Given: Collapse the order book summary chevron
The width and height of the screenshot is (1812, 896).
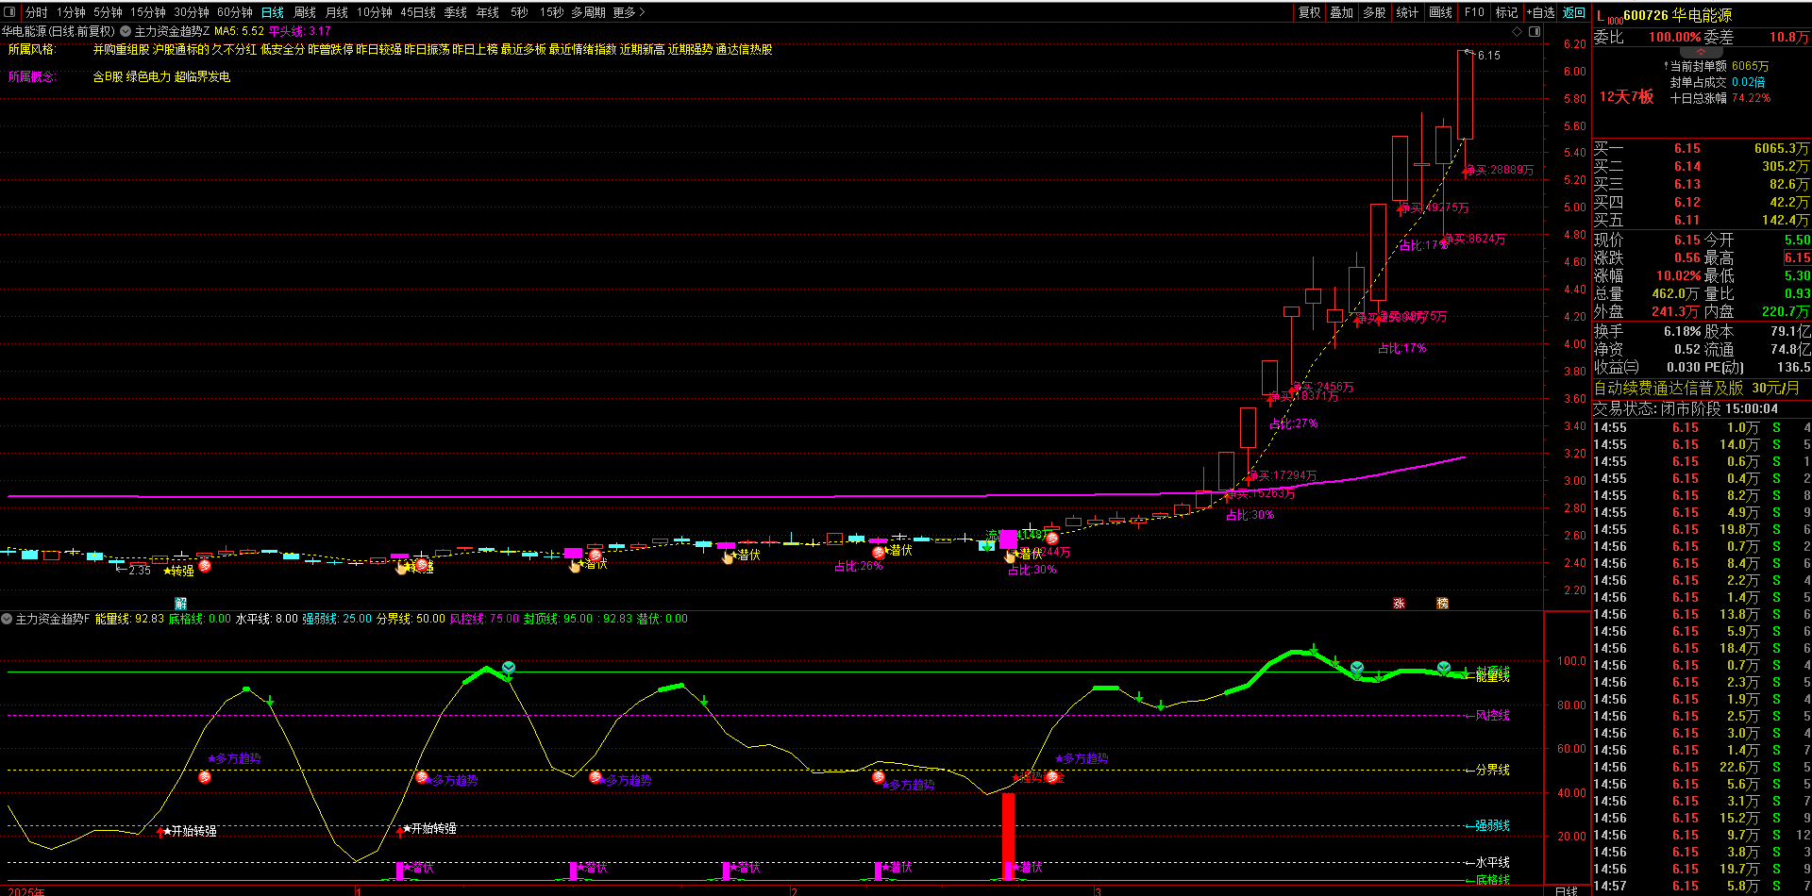Looking at the screenshot, I should point(1702,52).
